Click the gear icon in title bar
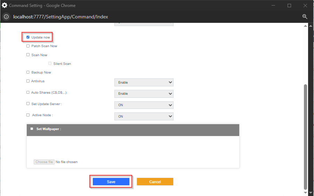 (x=5, y=6)
